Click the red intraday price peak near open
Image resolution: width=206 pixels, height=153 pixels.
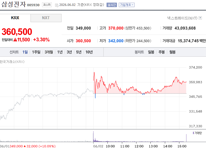[94, 72]
